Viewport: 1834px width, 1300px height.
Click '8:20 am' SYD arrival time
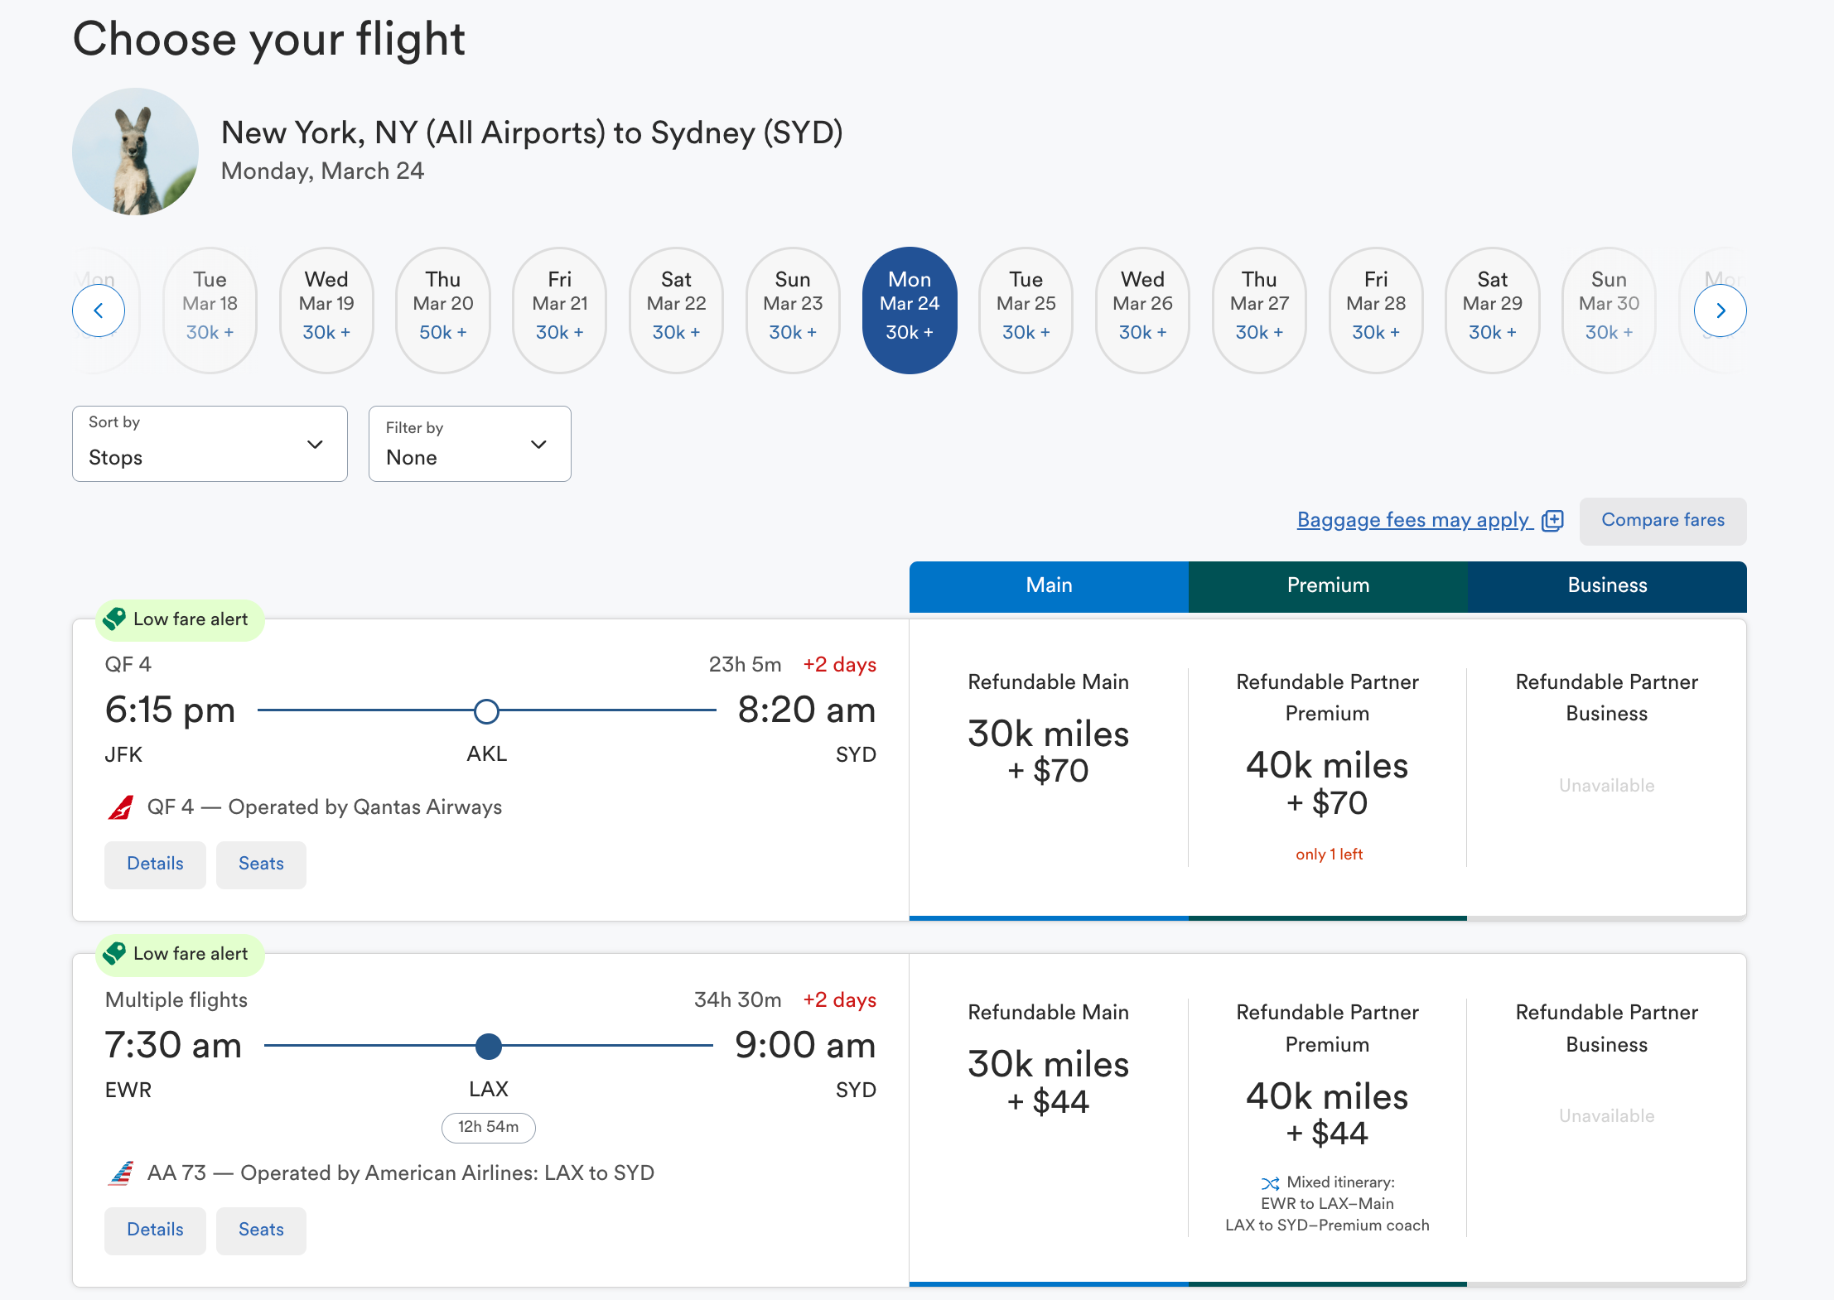tap(807, 710)
